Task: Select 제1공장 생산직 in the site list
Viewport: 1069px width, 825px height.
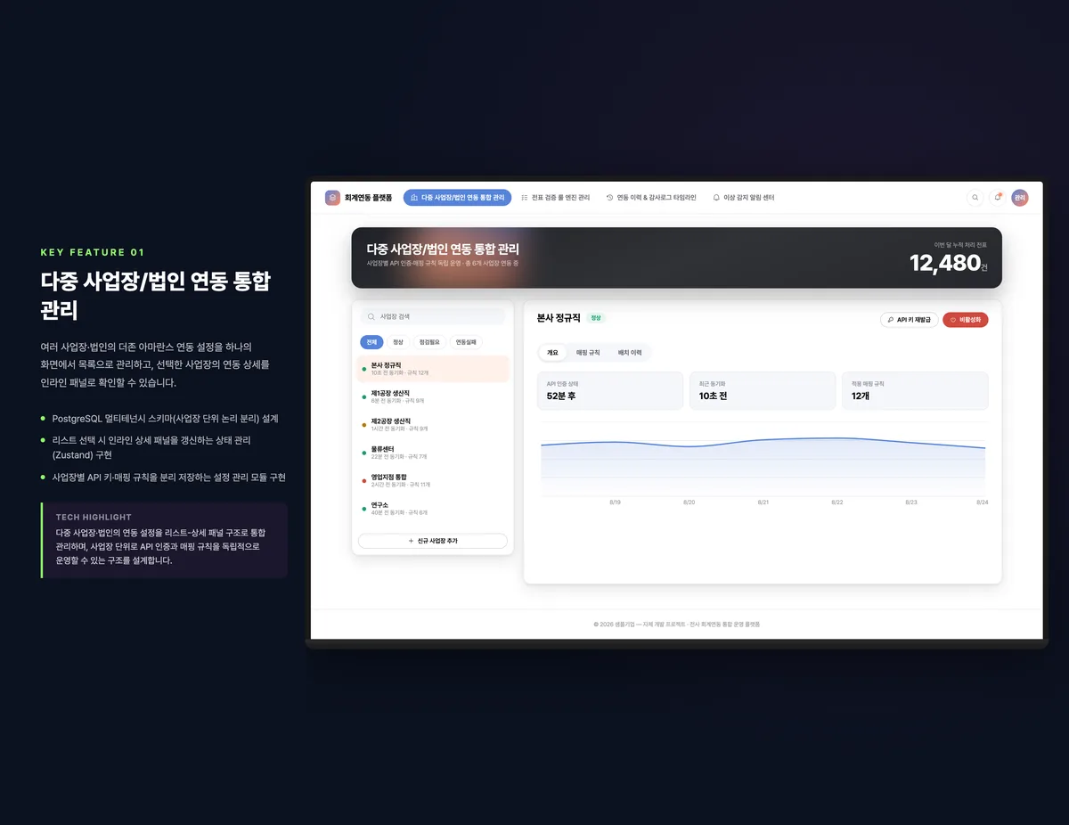Action: [433, 396]
